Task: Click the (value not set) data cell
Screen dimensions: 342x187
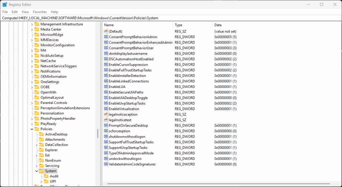Action: coord(225,31)
